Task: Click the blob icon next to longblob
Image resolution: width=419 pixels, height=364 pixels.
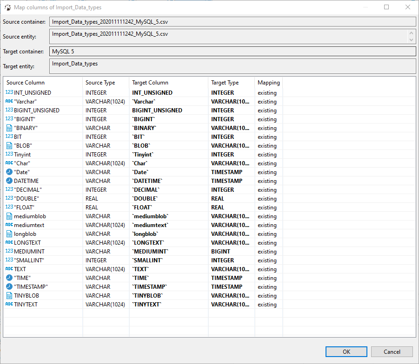Action: [x=8, y=234]
